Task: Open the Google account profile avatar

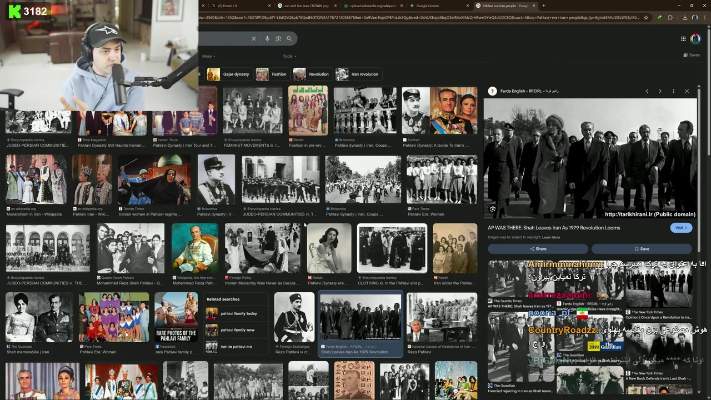Action: (x=695, y=39)
